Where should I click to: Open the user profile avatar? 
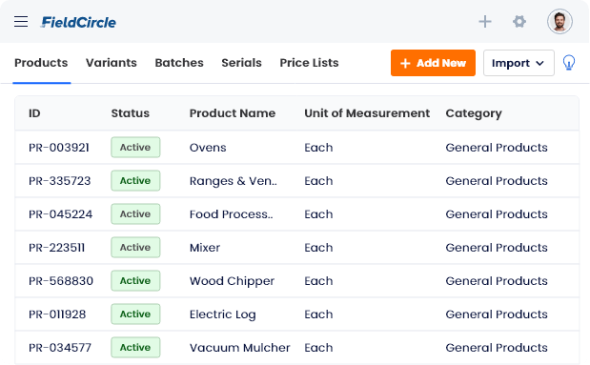(559, 22)
